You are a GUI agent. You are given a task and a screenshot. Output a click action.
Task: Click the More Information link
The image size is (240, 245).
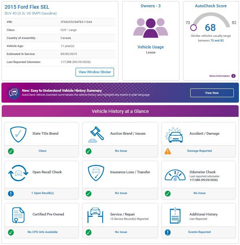pyautogui.click(x=219, y=76)
